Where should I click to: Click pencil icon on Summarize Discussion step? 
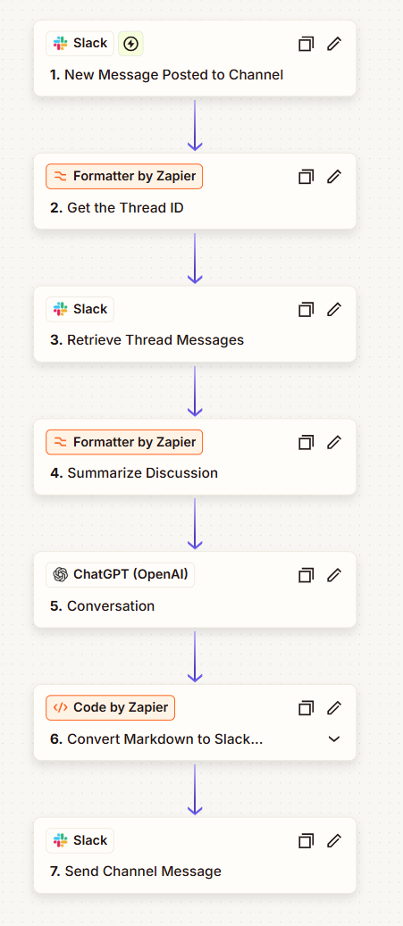click(x=334, y=442)
